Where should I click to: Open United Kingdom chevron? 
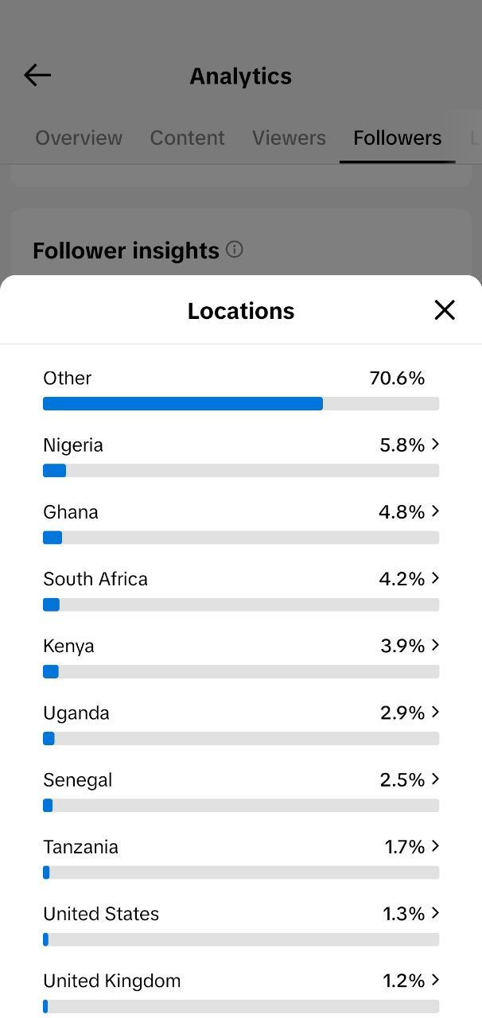pos(435,980)
